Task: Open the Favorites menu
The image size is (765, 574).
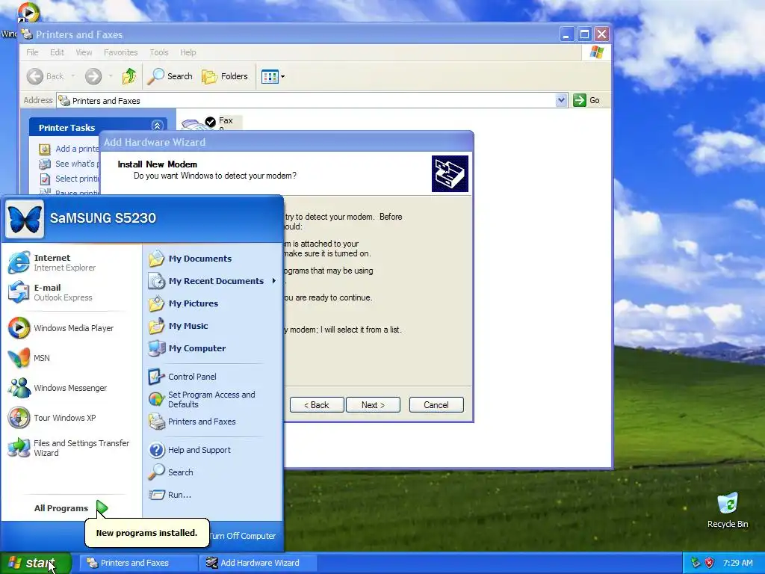Action: point(120,52)
